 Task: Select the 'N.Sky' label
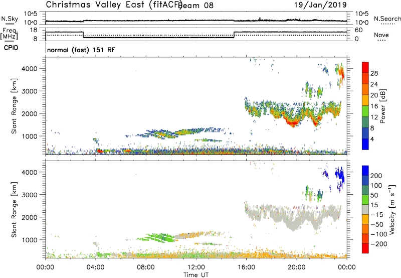coord(10,19)
